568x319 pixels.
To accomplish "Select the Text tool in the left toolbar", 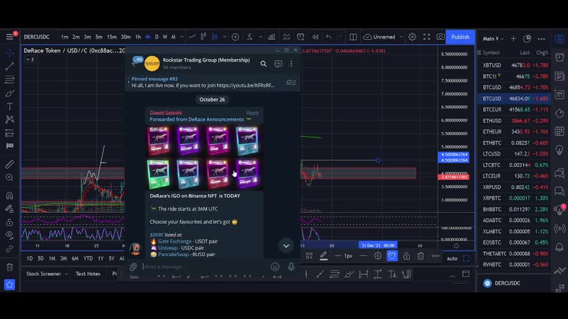I will click(x=9, y=106).
